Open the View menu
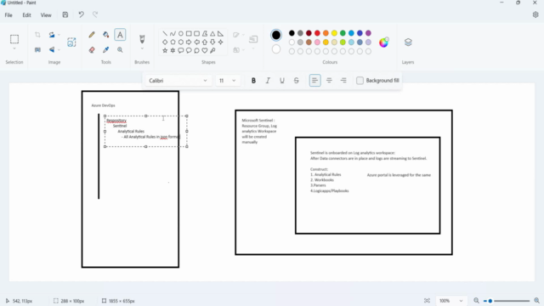 pos(46,15)
